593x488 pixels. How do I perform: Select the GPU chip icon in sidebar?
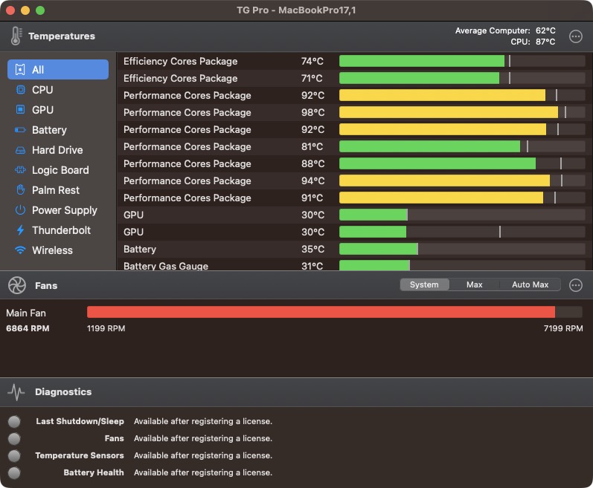20,110
